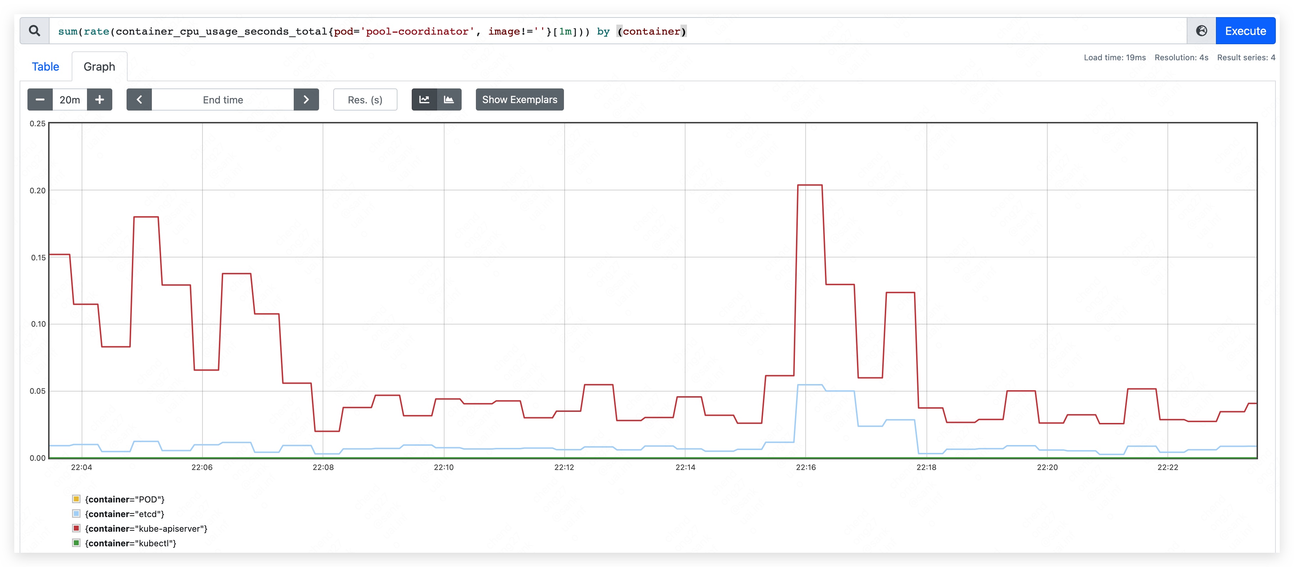This screenshot has width=1294, height=567.
Task: Increase the time range with plus button
Action: (x=99, y=99)
